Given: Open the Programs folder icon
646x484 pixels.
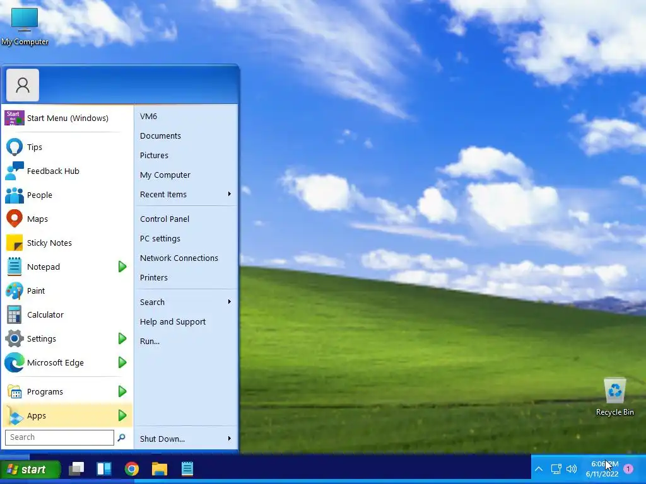Looking at the screenshot, I should click(15, 391).
